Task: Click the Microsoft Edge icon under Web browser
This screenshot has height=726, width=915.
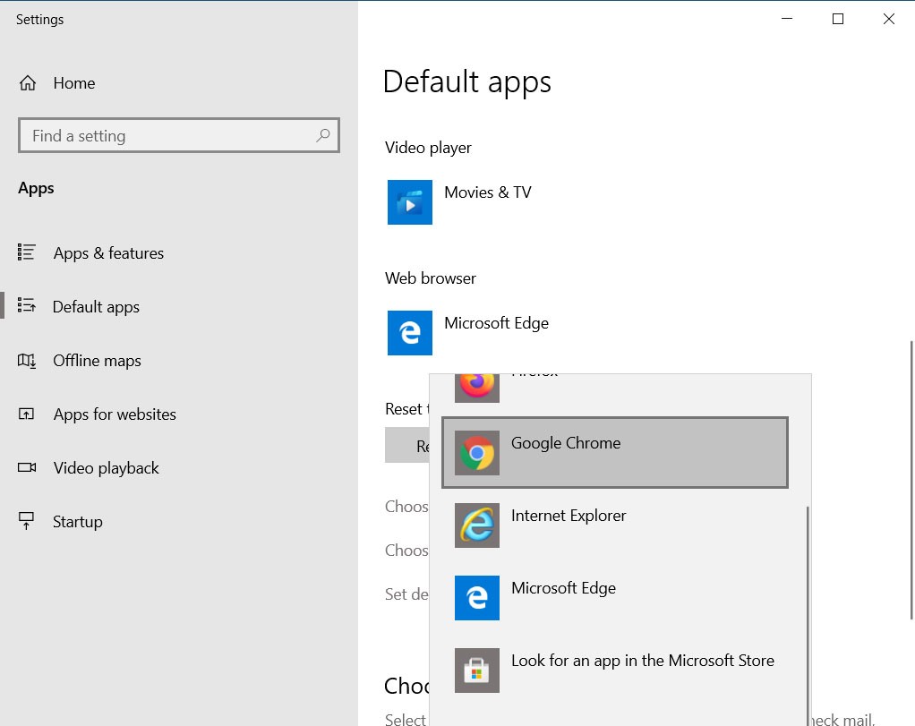Action: click(x=410, y=333)
